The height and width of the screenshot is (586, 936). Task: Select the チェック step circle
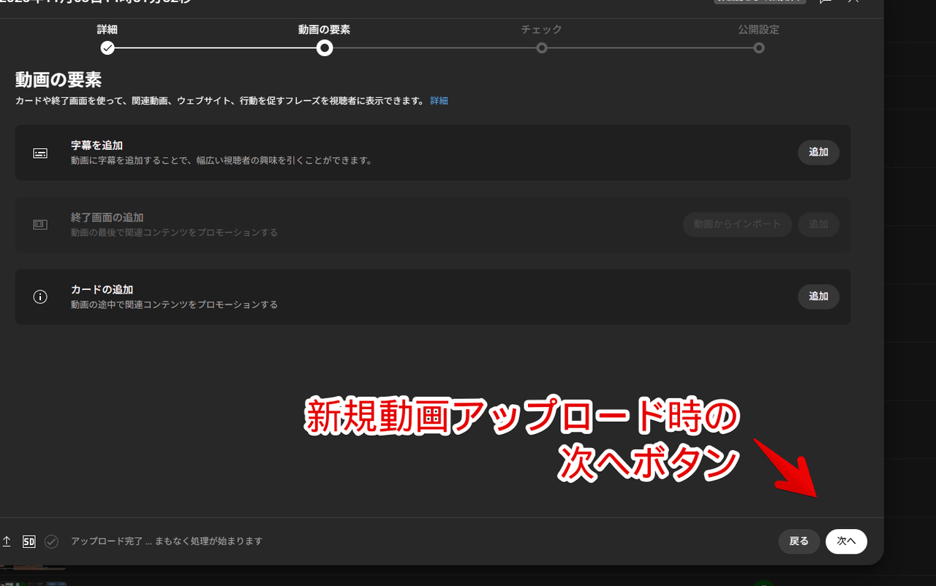pos(542,47)
